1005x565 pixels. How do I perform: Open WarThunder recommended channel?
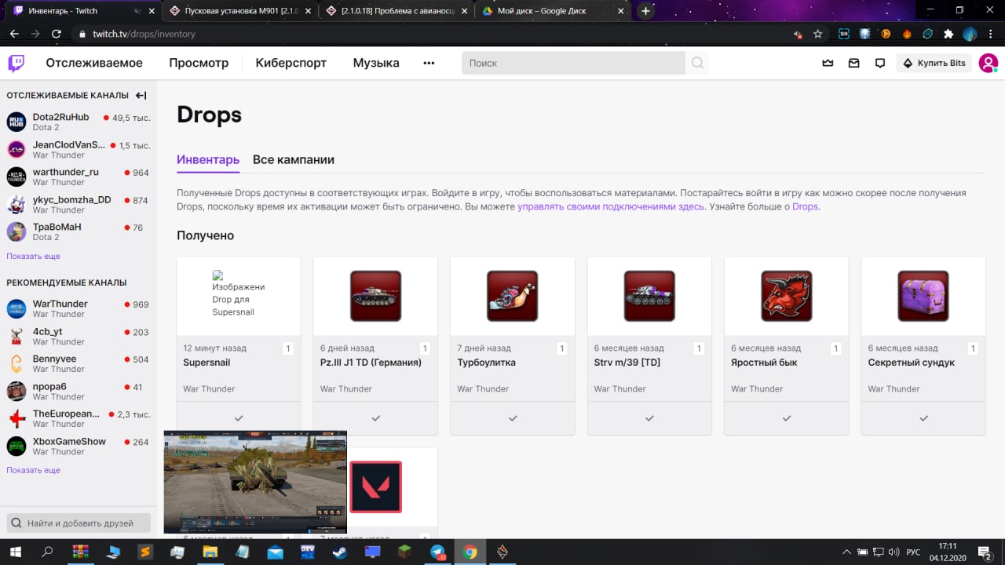tap(79, 308)
